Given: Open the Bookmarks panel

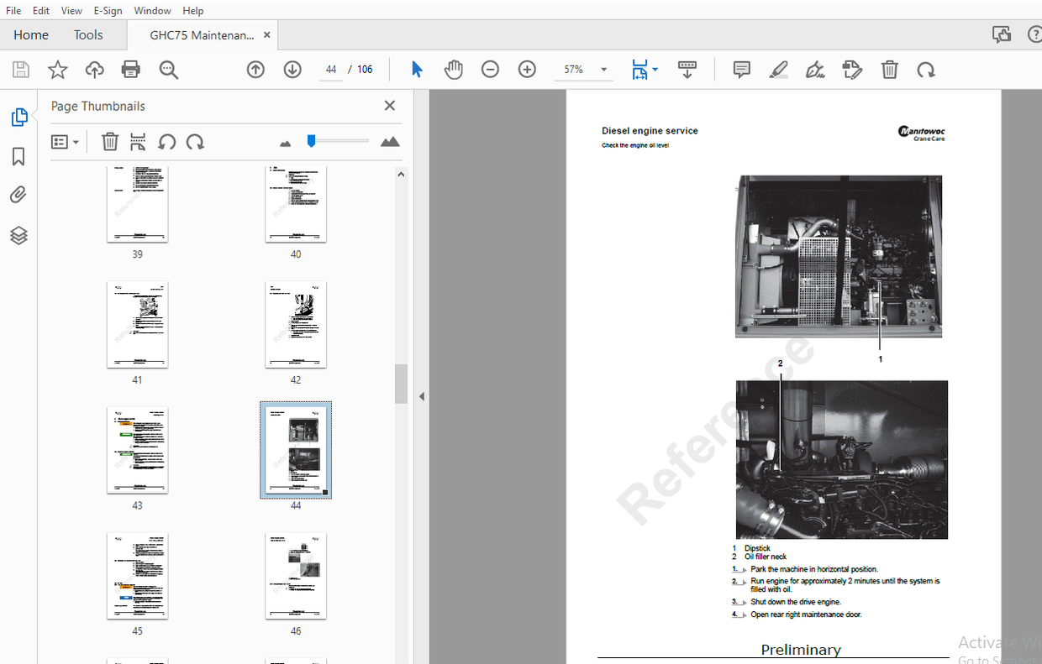Looking at the screenshot, I should 18,156.
